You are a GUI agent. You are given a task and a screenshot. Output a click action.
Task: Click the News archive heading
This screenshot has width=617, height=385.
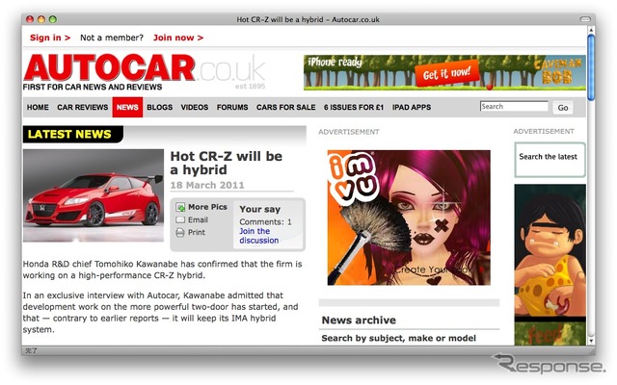point(359,321)
